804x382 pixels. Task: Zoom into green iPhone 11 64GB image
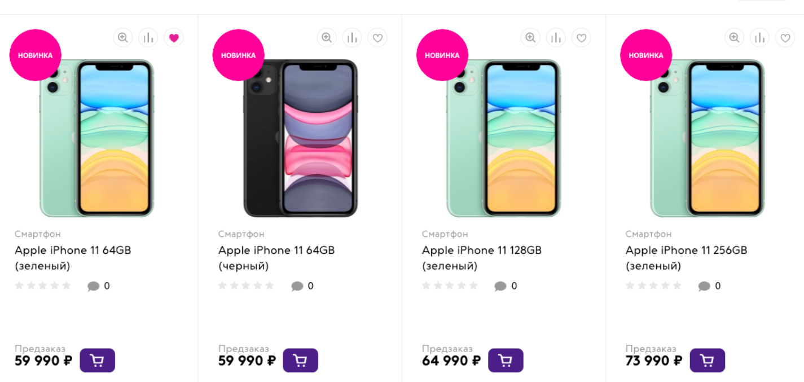122,38
